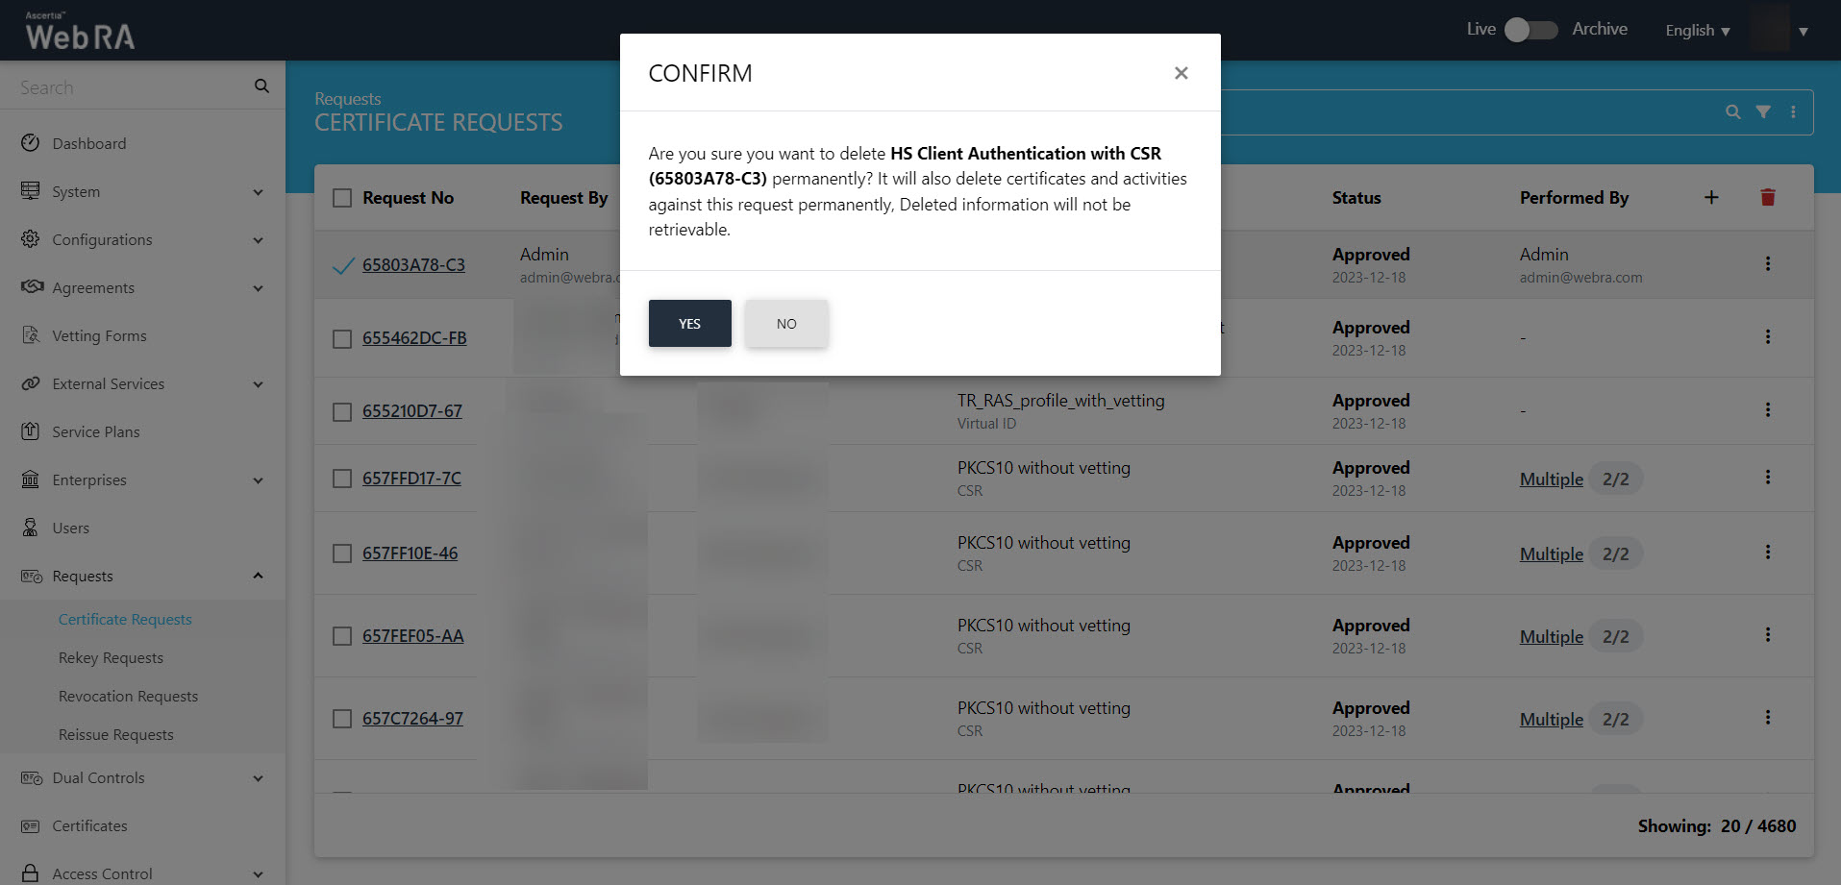Toggle the Live/Archive switch

coord(1530,30)
